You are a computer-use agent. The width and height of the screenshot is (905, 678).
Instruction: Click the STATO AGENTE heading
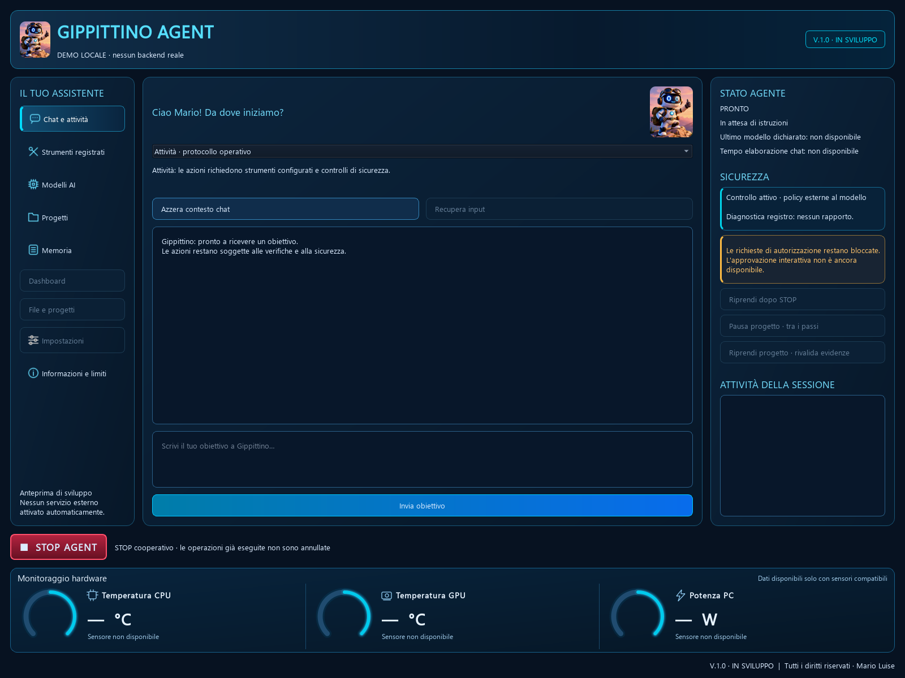coord(753,93)
